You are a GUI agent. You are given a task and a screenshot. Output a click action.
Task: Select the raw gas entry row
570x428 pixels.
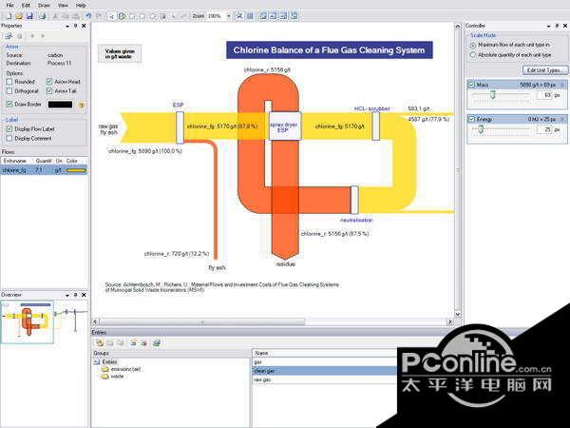tap(325, 379)
